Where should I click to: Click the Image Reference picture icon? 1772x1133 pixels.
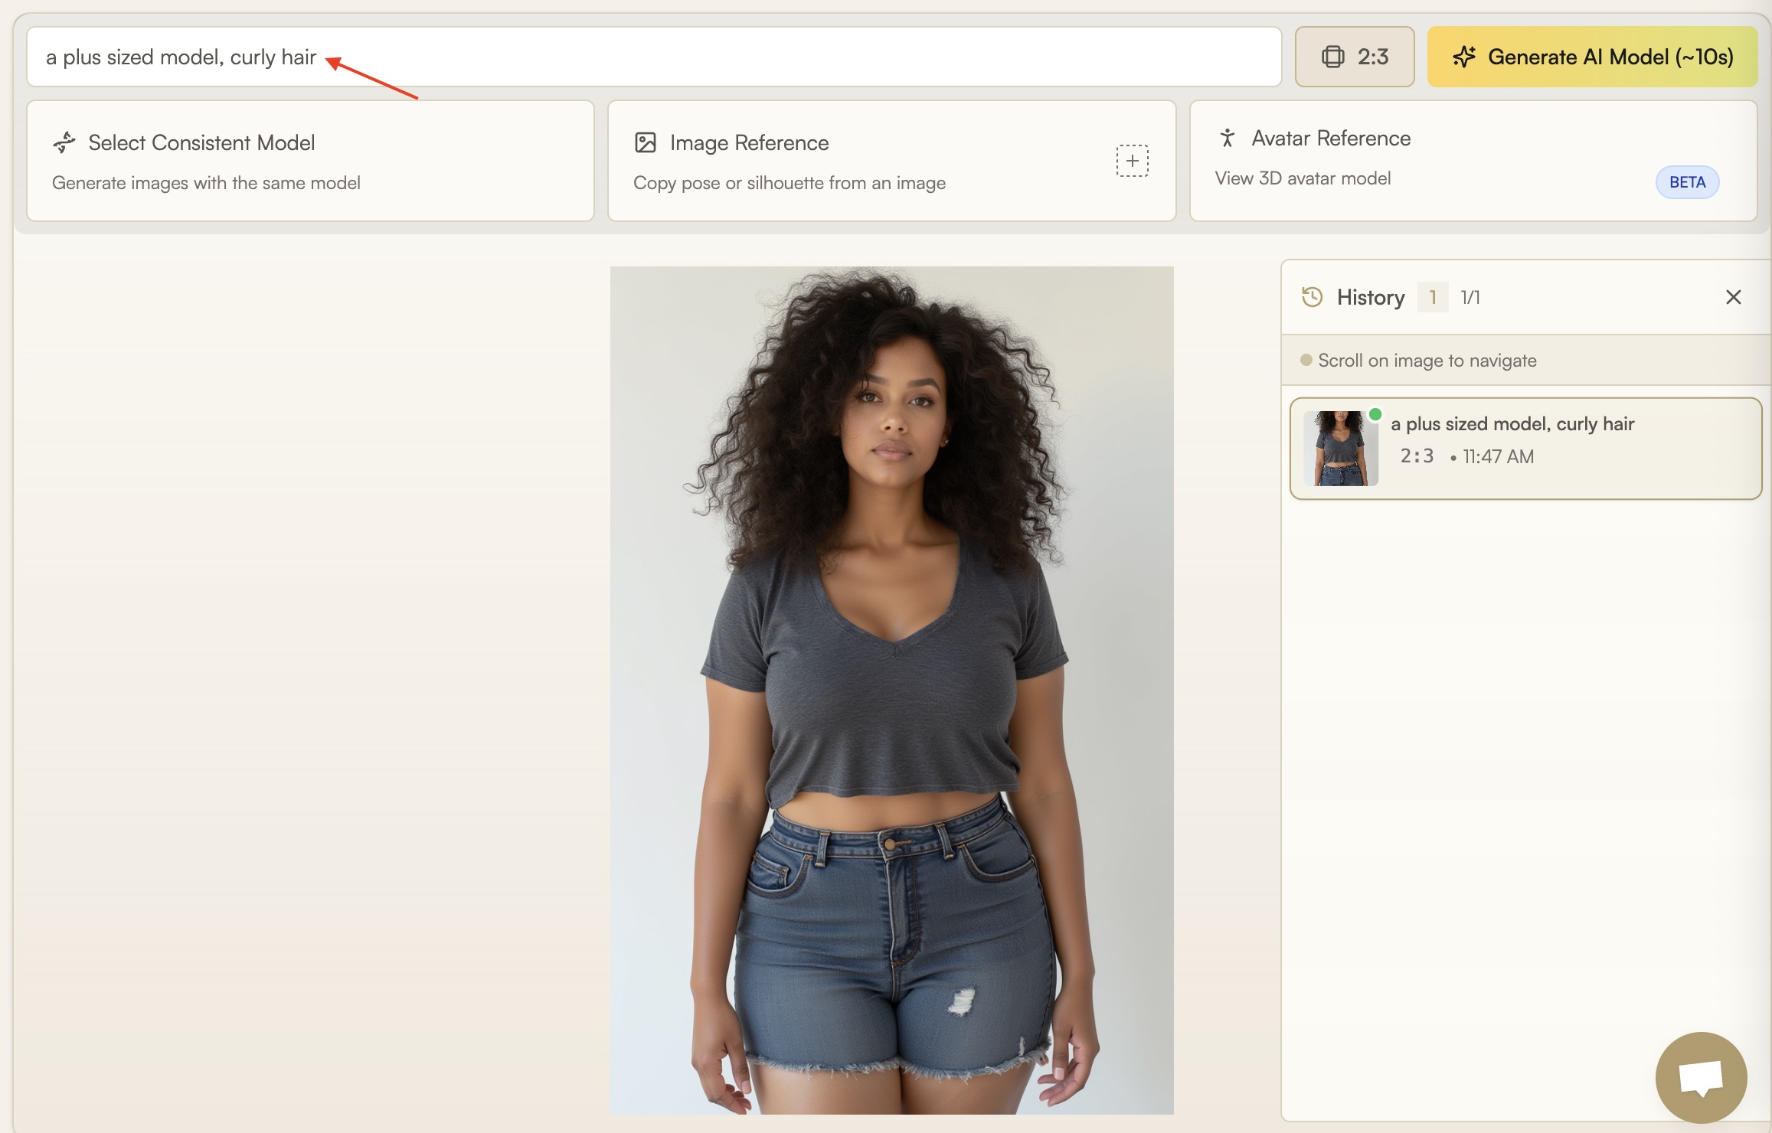646,142
